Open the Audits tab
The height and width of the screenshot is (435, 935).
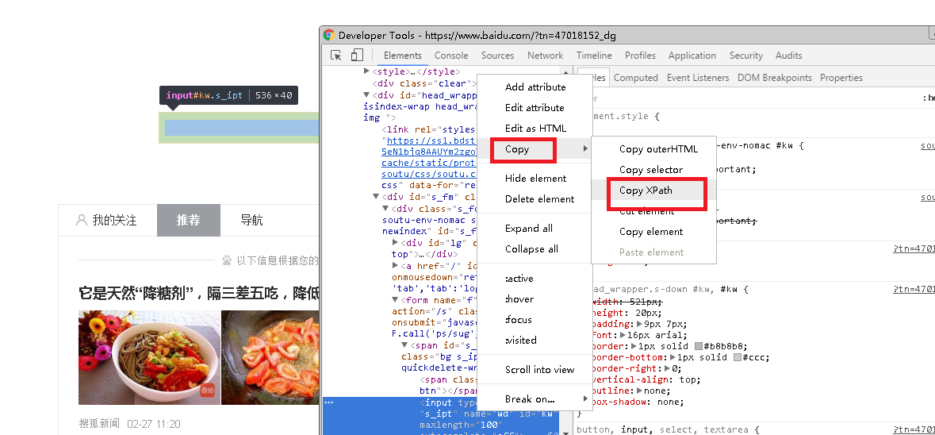[789, 56]
